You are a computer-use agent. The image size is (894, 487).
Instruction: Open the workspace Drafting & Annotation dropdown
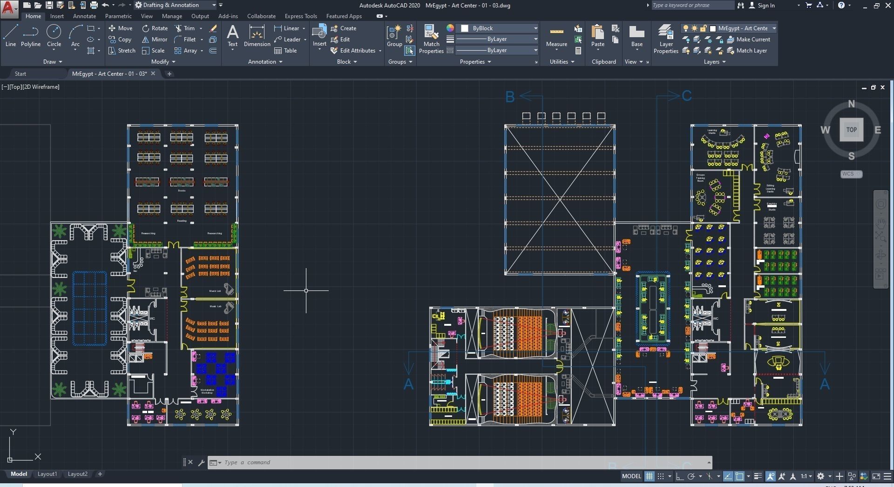click(x=175, y=5)
